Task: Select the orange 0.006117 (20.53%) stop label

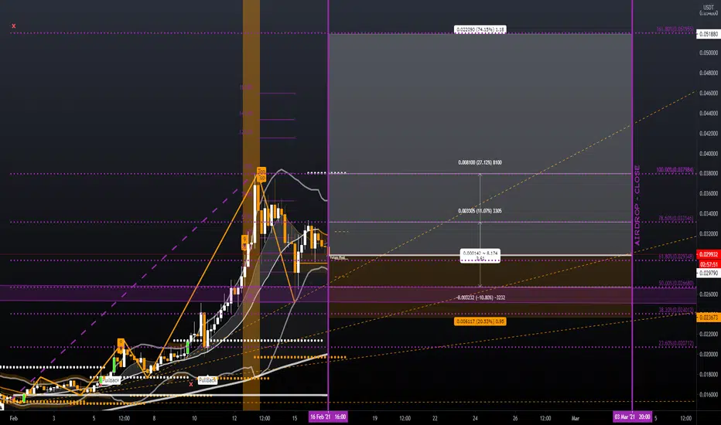Action: click(x=480, y=321)
